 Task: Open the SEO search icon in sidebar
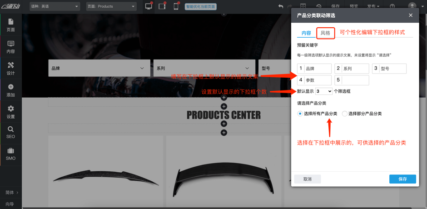pyautogui.click(x=10, y=132)
